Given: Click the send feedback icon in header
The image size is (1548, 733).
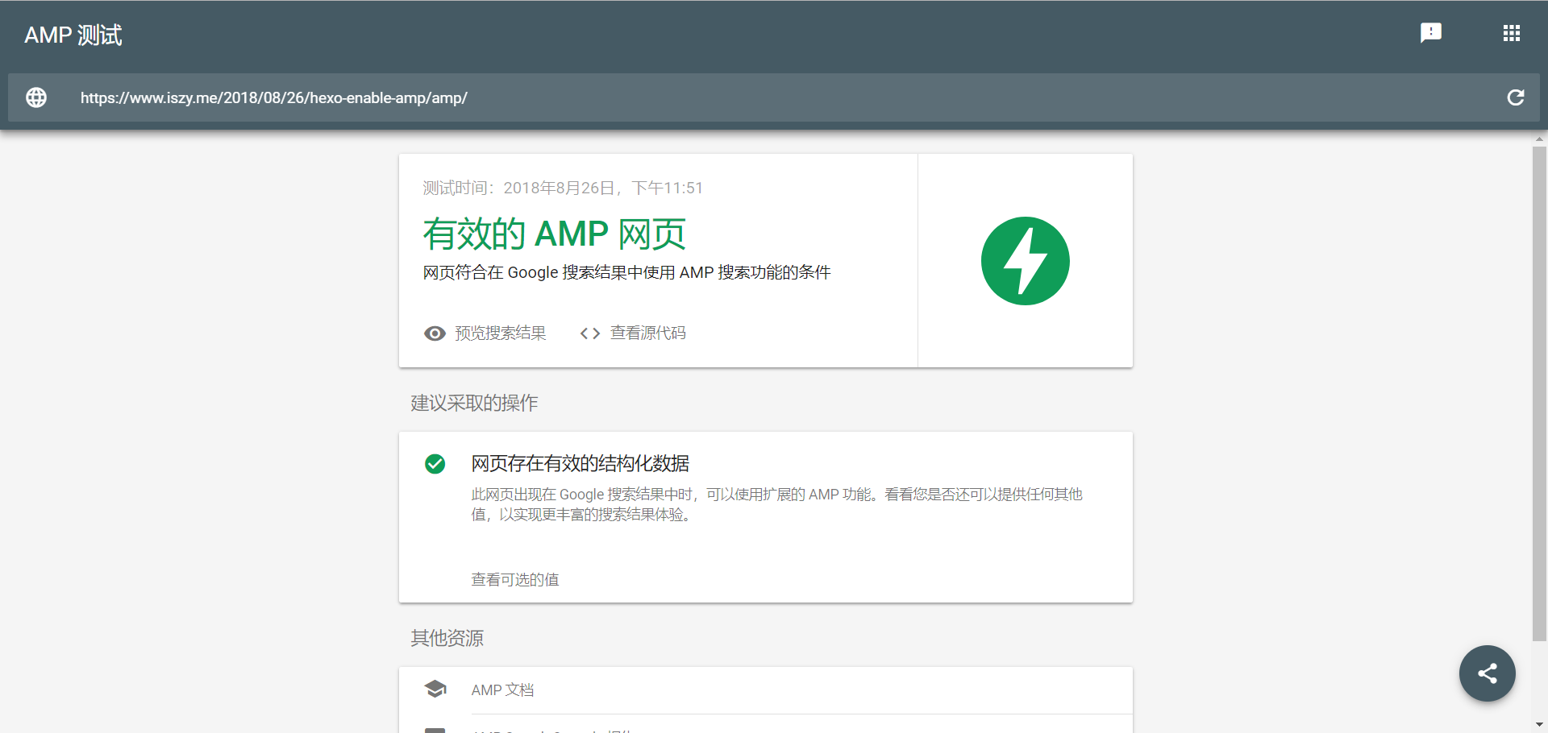Looking at the screenshot, I should pos(1431,33).
